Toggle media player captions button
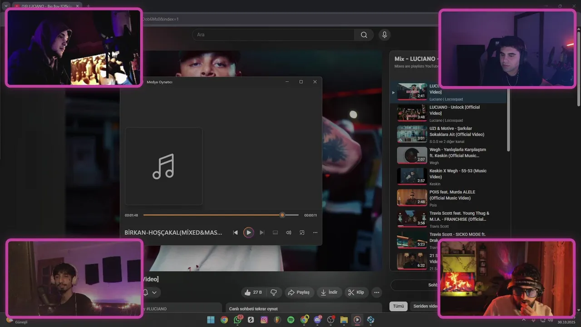The height and width of the screenshot is (327, 581). (x=275, y=233)
